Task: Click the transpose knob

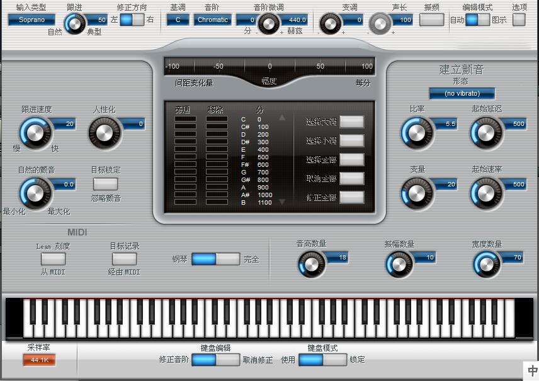Action: (330, 23)
